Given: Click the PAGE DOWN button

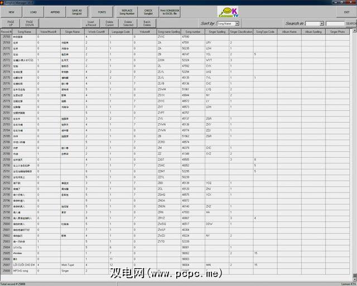Looking at the screenshot, I should [x=30, y=23].
